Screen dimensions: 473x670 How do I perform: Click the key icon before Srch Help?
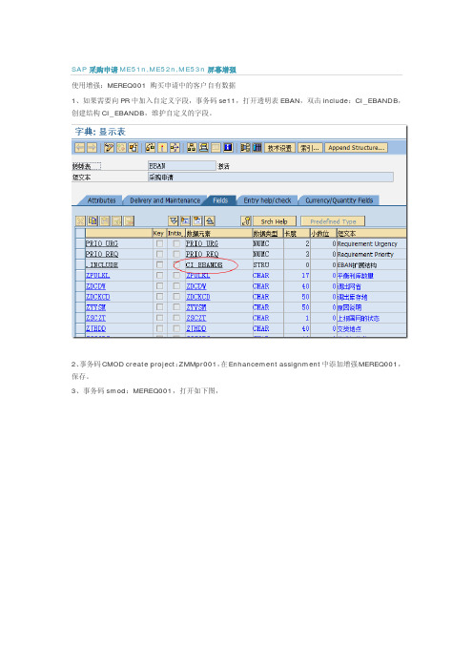tap(246, 221)
